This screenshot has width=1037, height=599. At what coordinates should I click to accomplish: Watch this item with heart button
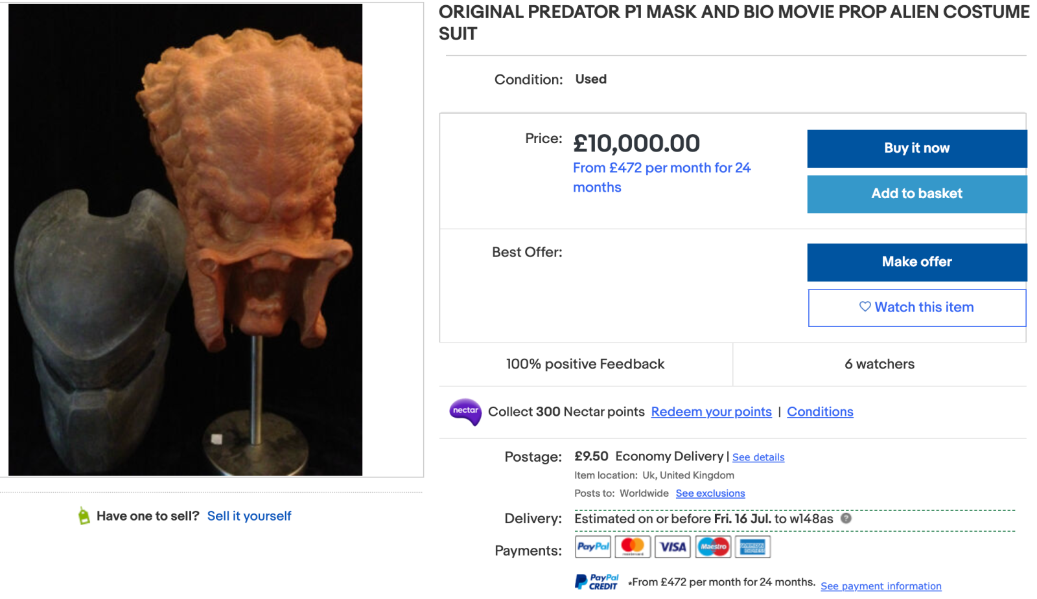(x=916, y=308)
